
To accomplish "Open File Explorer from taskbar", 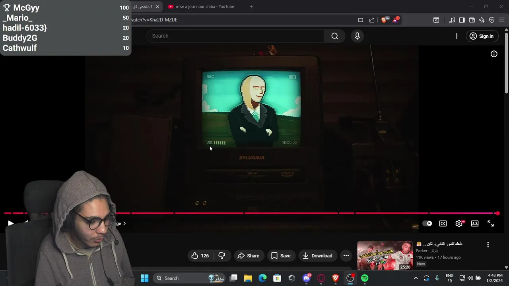I will tap(248, 278).
